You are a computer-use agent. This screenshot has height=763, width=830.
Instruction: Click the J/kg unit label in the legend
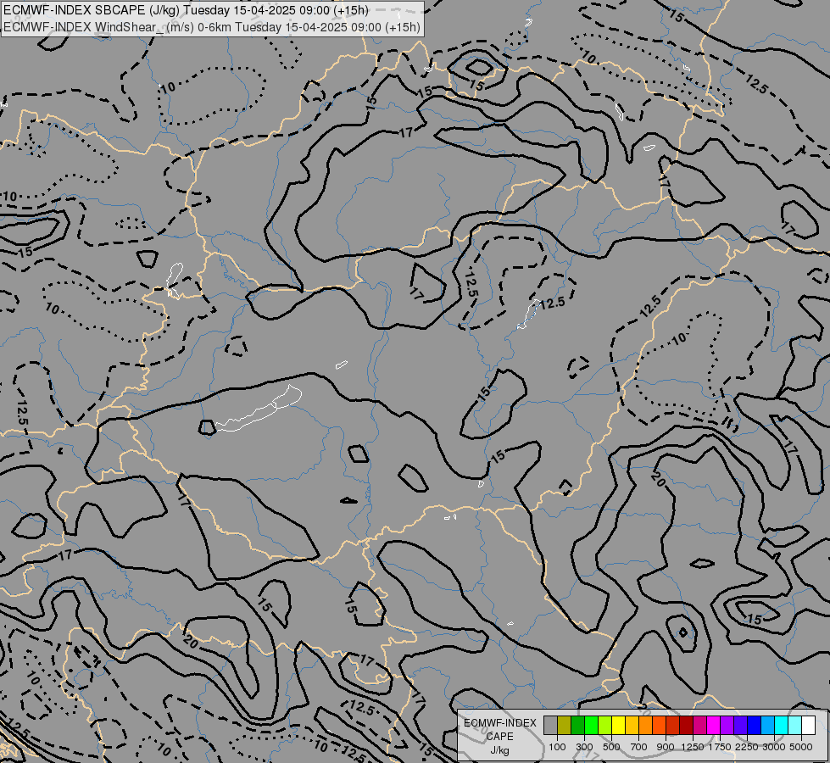click(x=499, y=750)
